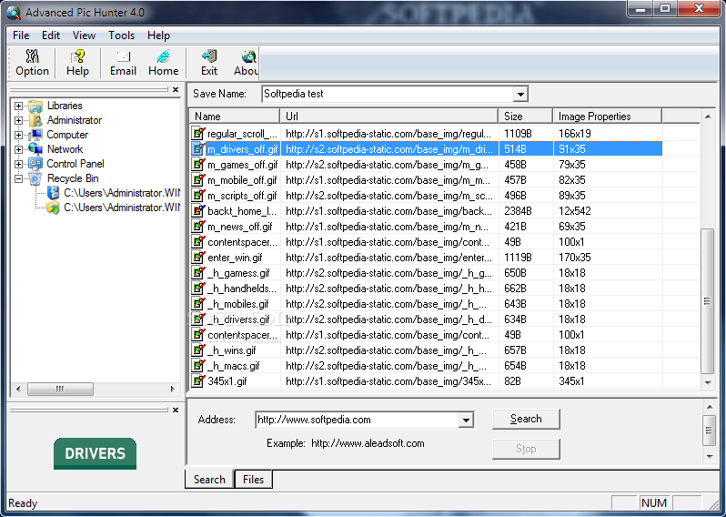The image size is (726, 517).
Task: Toggle checkbox for 345x1.gif
Action: click(198, 381)
